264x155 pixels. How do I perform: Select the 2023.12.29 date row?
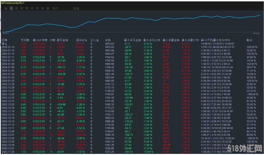pos(8,84)
